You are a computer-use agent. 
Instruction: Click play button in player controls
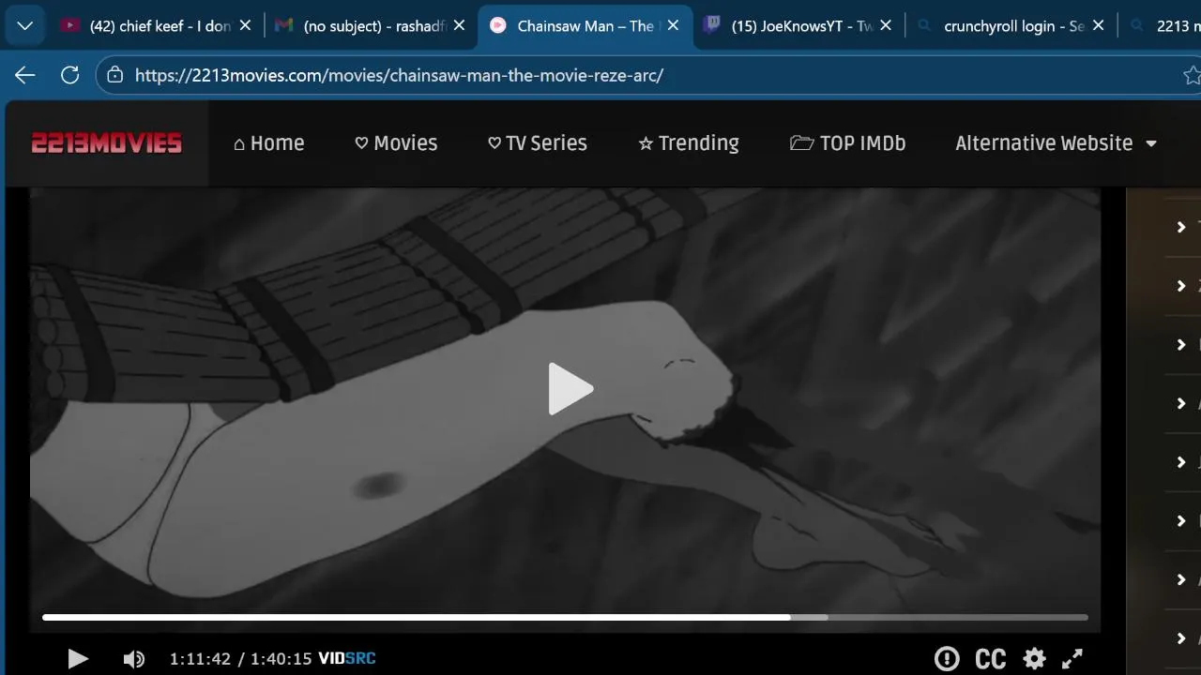(x=78, y=659)
